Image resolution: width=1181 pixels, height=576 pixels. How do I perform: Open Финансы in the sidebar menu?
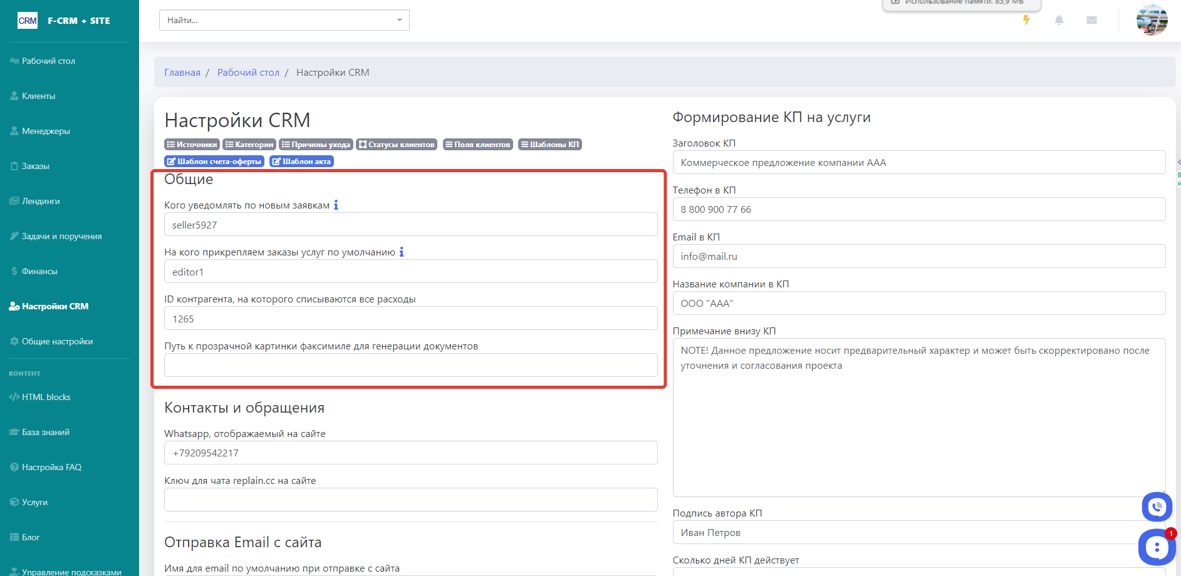tap(39, 271)
